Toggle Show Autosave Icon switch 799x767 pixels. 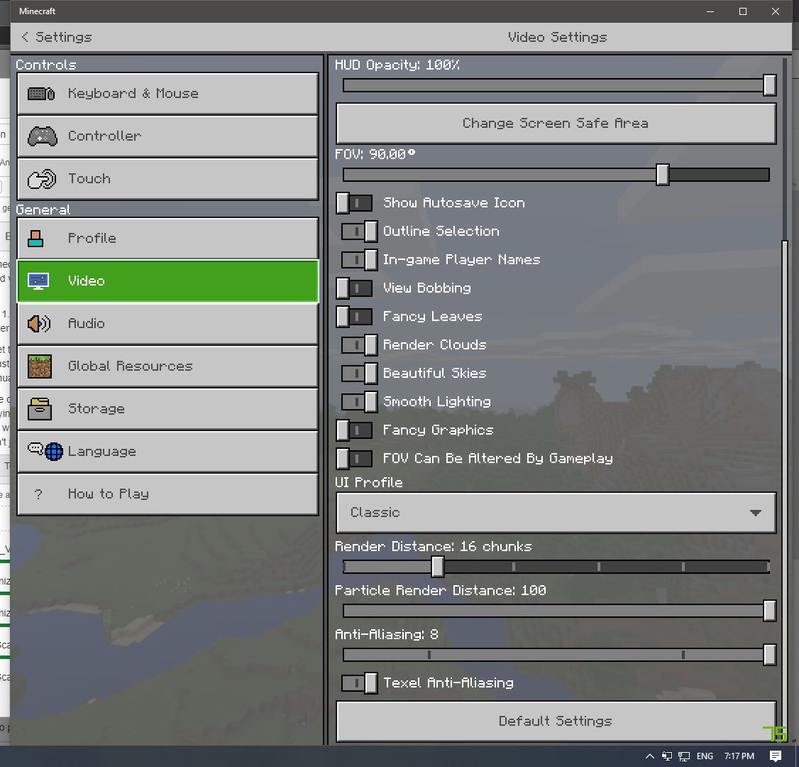pyautogui.click(x=354, y=203)
